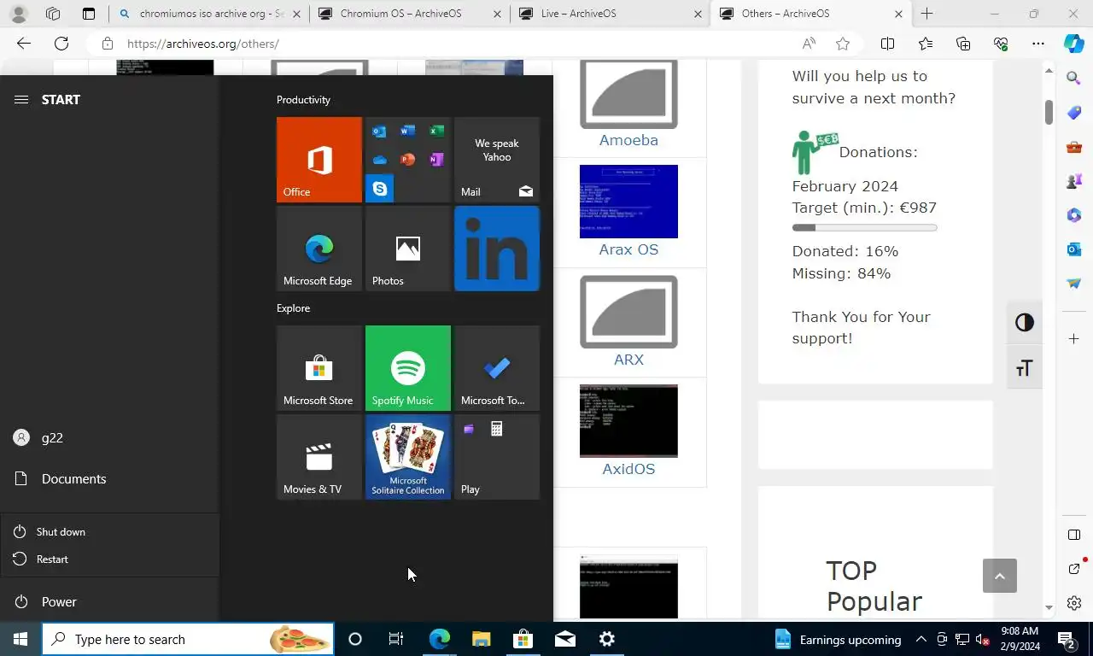
Task: Click the taskbar clock showing 9:08 AM
Action: pyautogui.click(x=1020, y=639)
